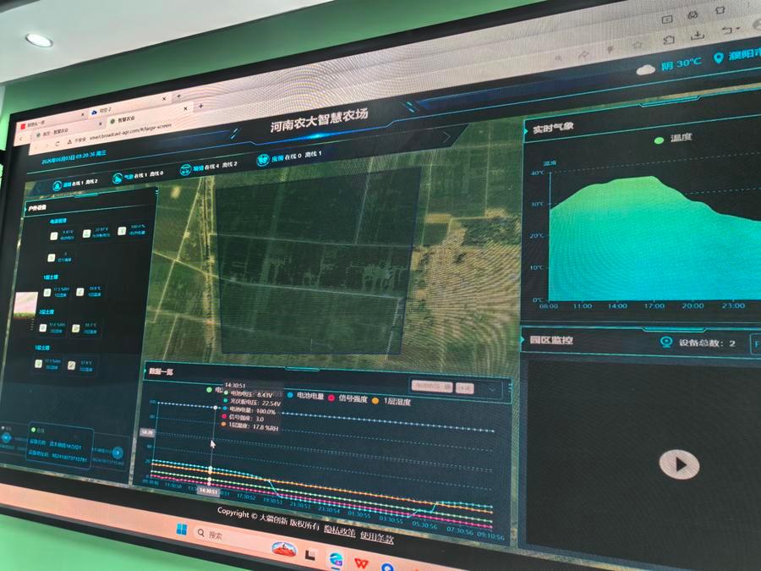Click the battery level 100% sensor icon
The image size is (761, 571).
click(122, 231)
